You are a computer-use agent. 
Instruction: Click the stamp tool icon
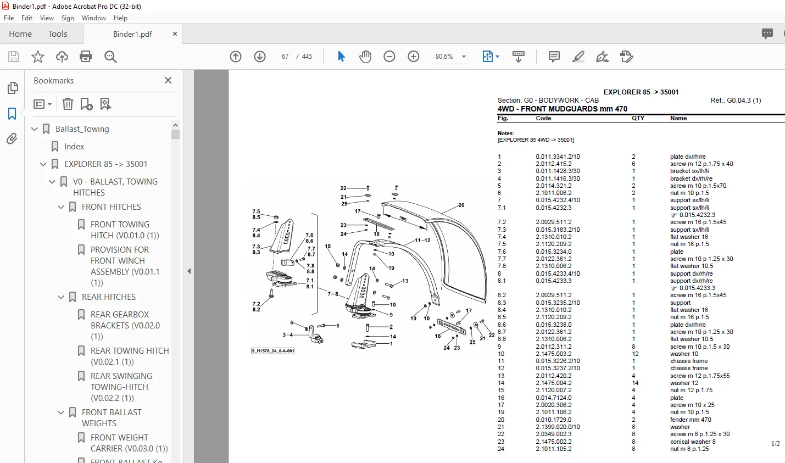point(626,57)
